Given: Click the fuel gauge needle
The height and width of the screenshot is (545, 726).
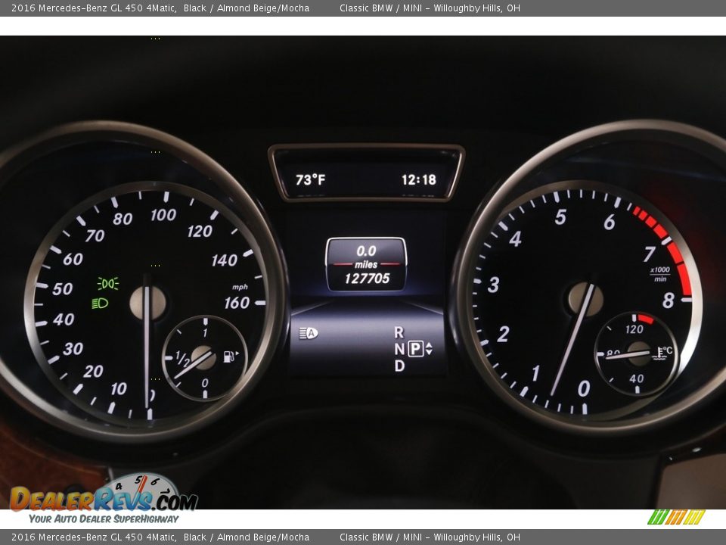Looking at the screenshot, I should coord(193,365).
